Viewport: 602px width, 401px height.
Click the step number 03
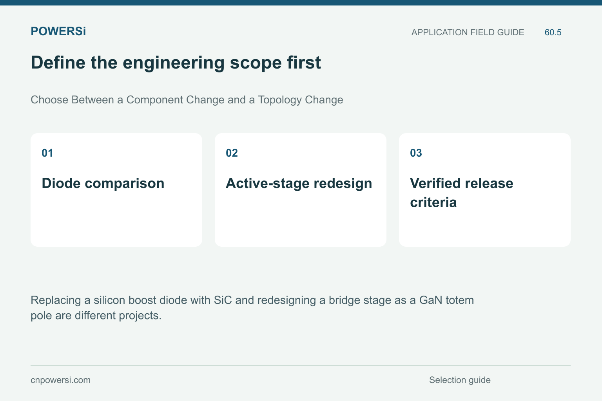(x=416, y=153)
